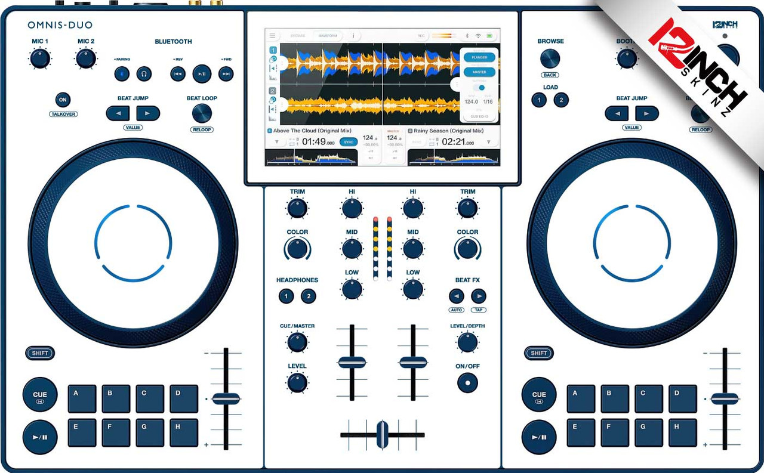
Task: Trigger right deck performance pad E
Action: click(x=581, y=432)
